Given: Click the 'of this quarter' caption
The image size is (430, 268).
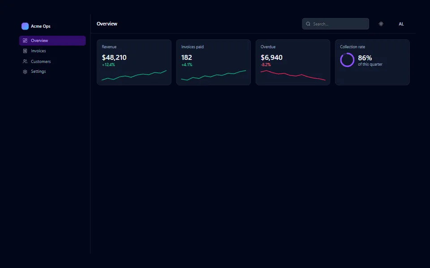Looking at the screenshot, I should pos(370,64).
